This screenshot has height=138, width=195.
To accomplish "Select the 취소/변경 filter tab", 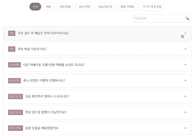I will click(84, 7).
